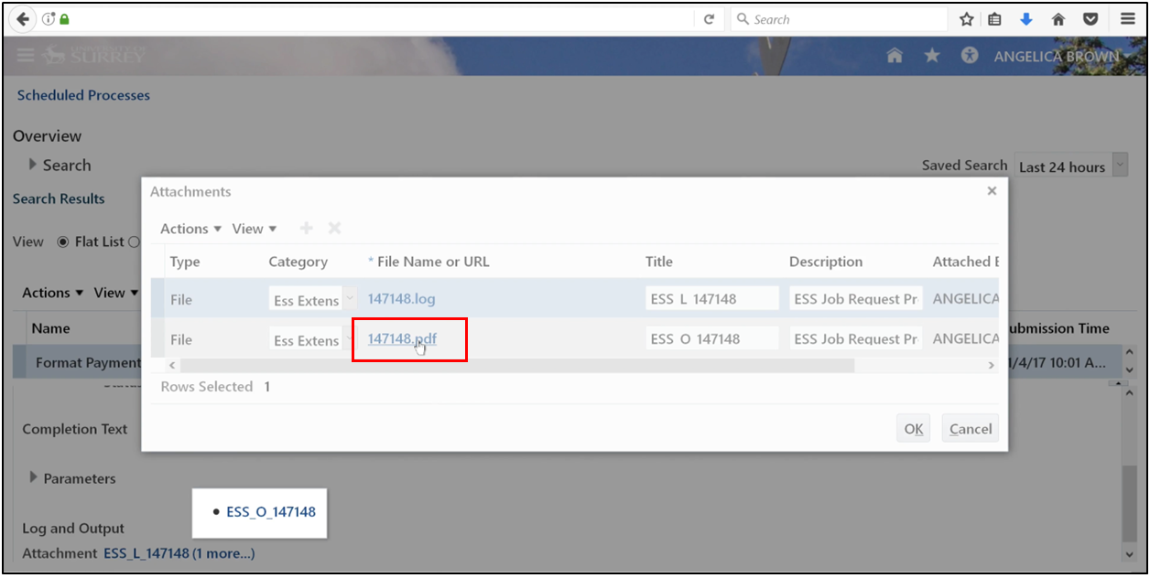Viewport: 1150px width, 578px height.
Task: Add a new attachment with the plus icon
Action: pyautogui.click(x=306, y=228)
